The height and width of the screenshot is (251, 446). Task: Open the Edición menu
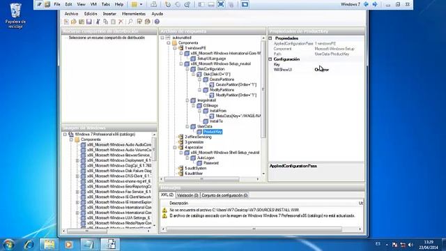[91, 14]
